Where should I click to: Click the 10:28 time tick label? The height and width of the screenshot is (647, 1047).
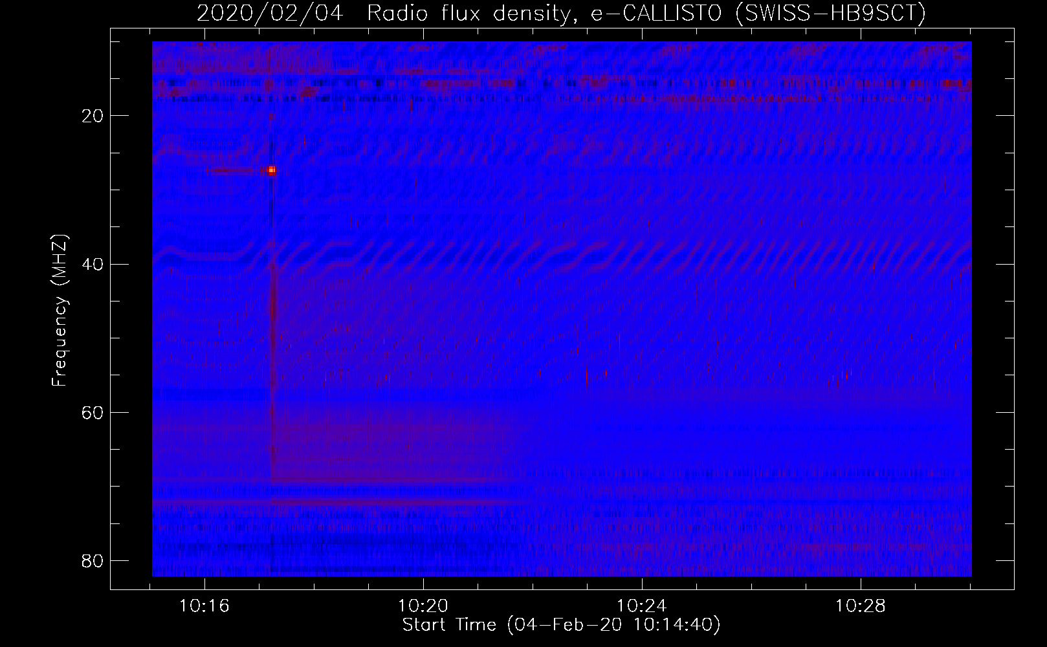860,606
